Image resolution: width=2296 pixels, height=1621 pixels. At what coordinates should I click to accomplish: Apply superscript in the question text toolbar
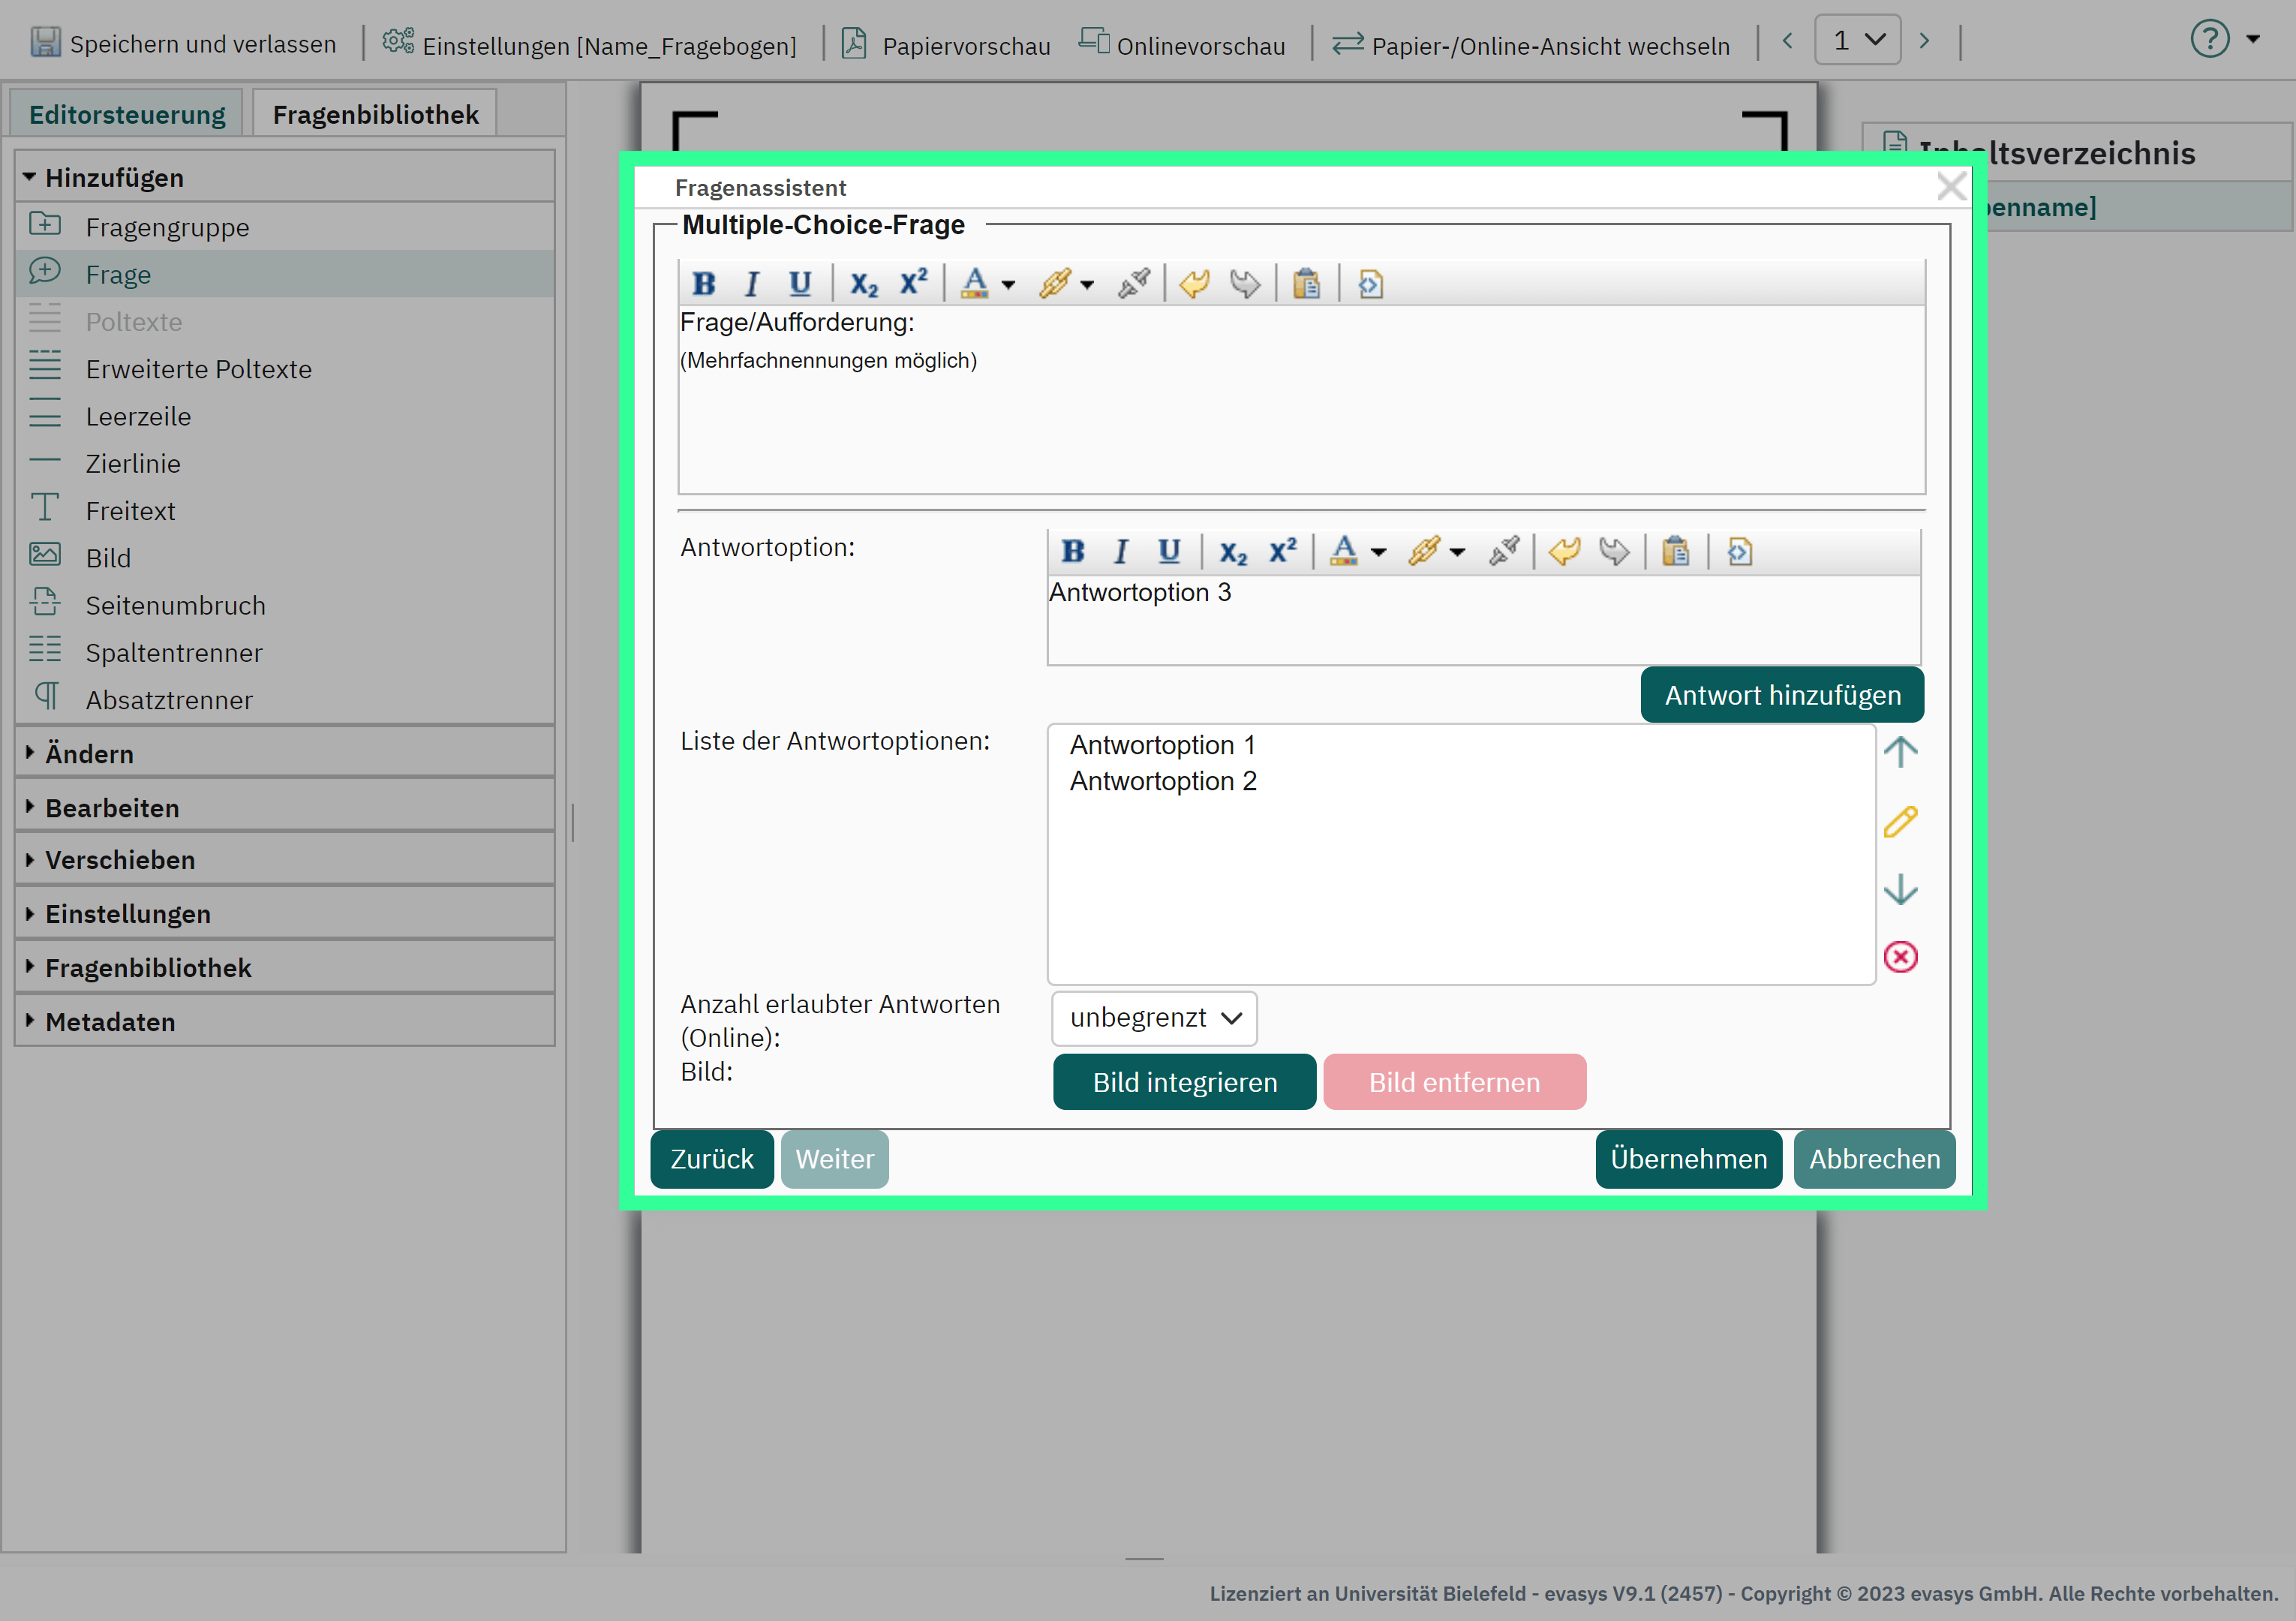pyautogui.click(x=913, y=284)
